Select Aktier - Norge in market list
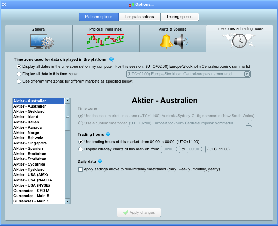Image resolution: width=278 pixels, height=226 pixels. tap(39, 133)
